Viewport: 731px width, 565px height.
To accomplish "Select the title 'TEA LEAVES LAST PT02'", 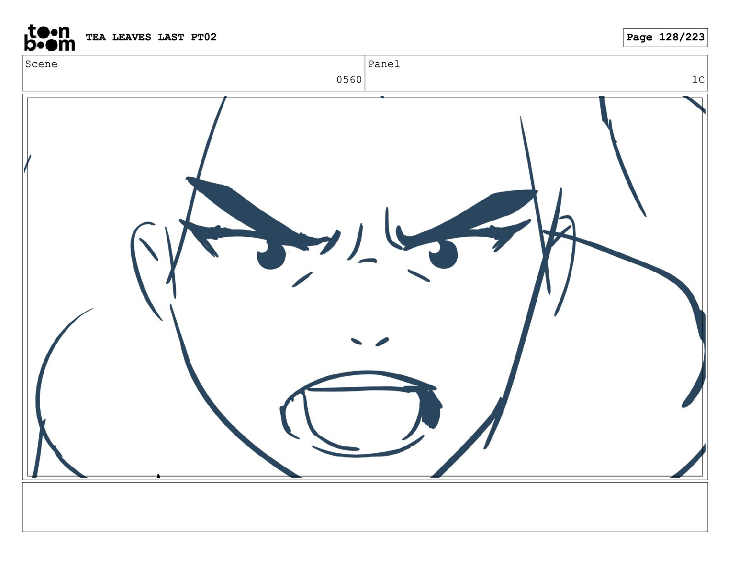I will (151, 37).
